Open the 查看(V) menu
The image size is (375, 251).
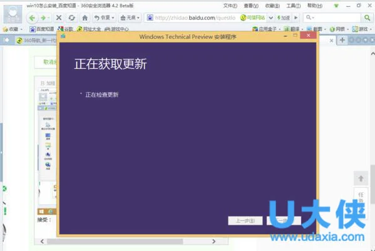point(251,6)
